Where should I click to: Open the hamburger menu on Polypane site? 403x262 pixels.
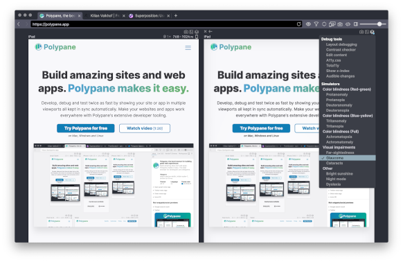[x=188, y=48]
